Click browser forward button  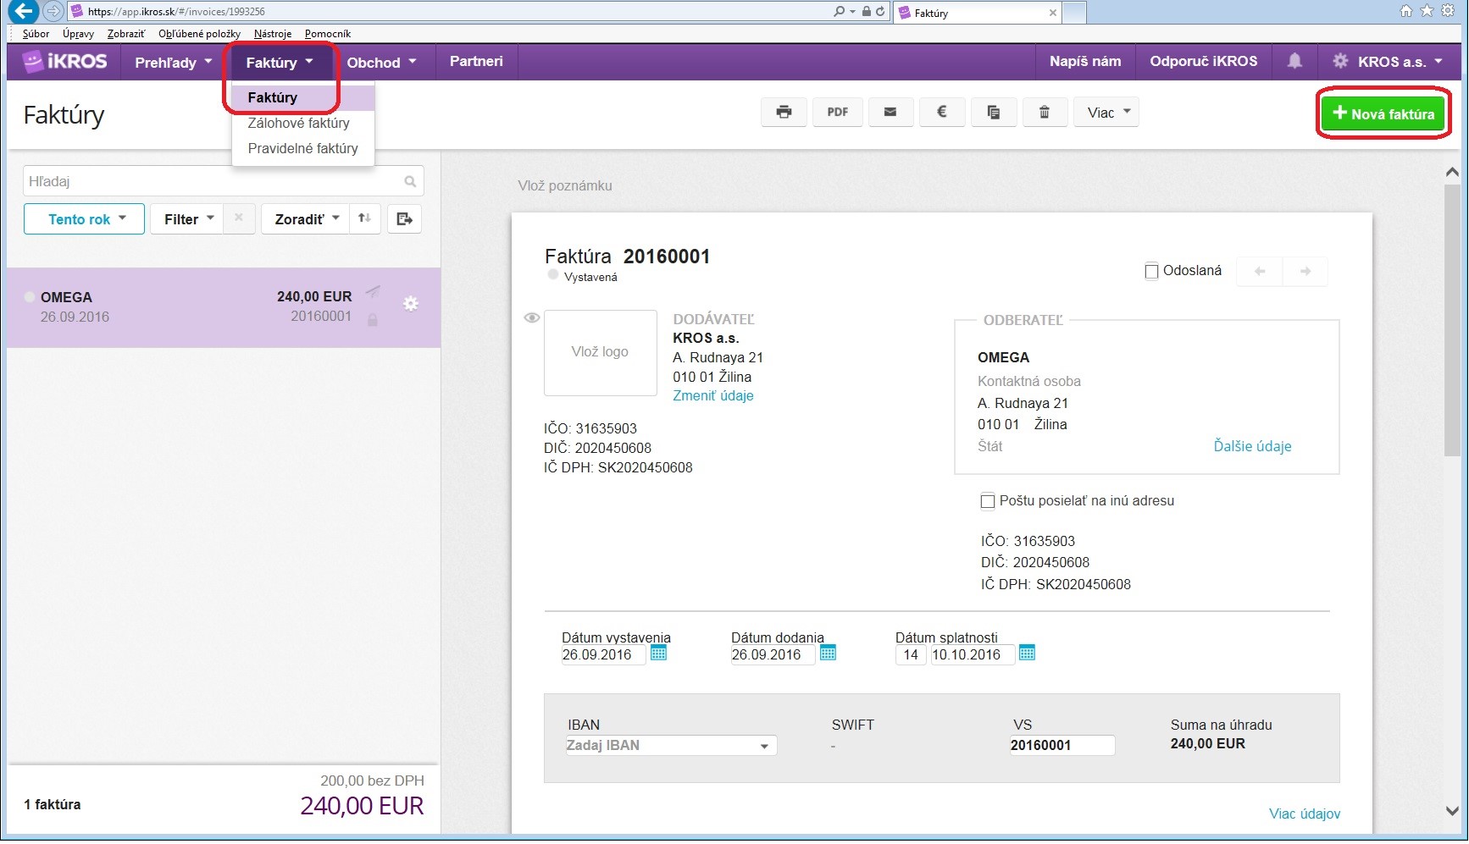[x=53, y=11]
